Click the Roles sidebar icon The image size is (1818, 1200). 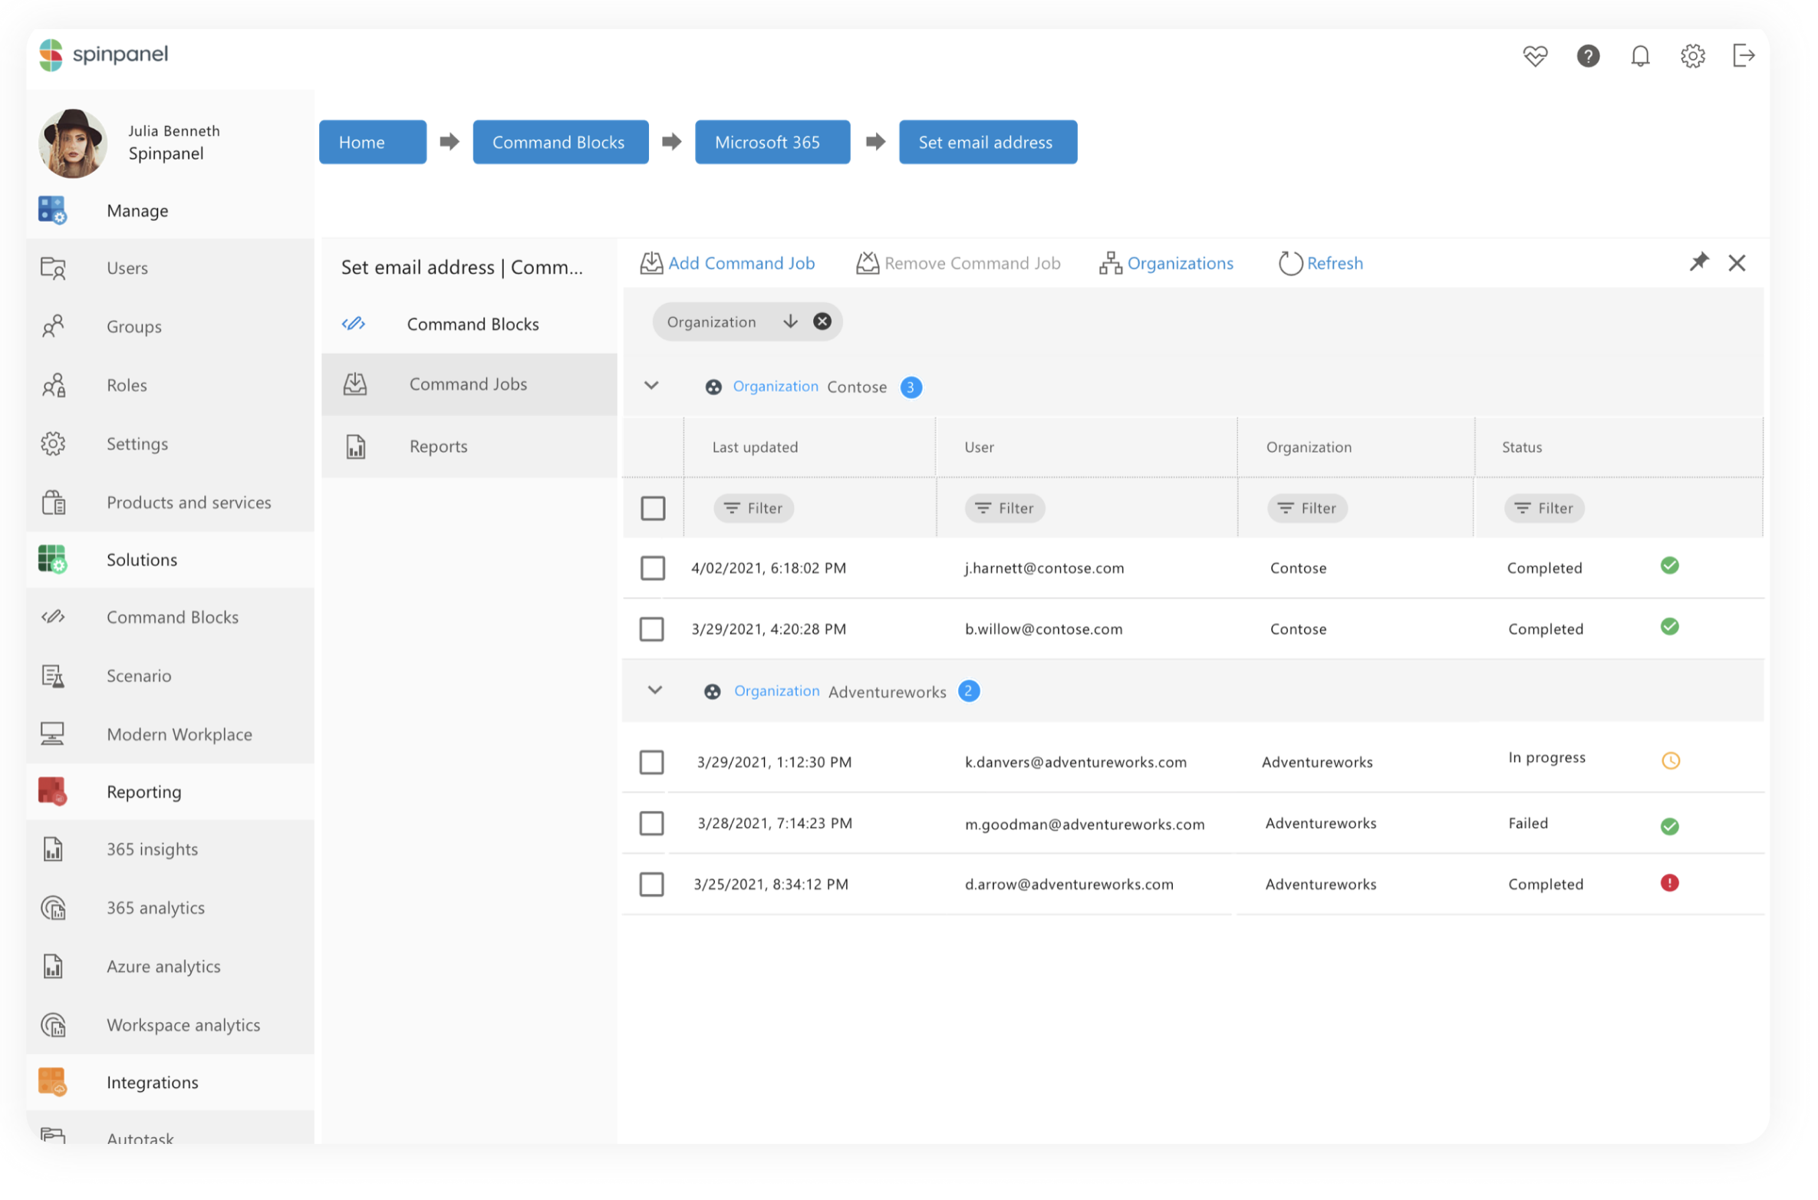pos(53,384)
